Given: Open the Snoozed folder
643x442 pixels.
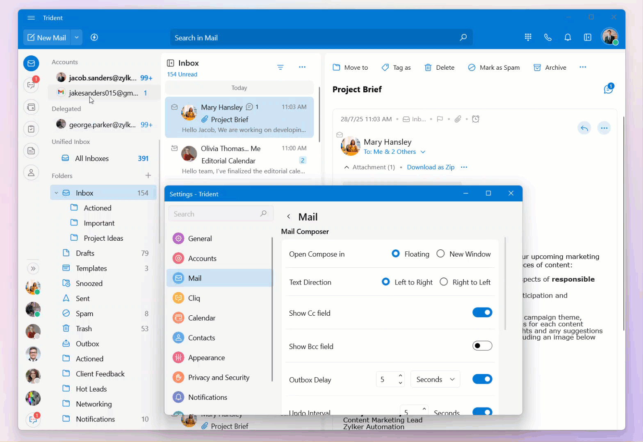Looking at the screenshot, I should coord(103,283).
